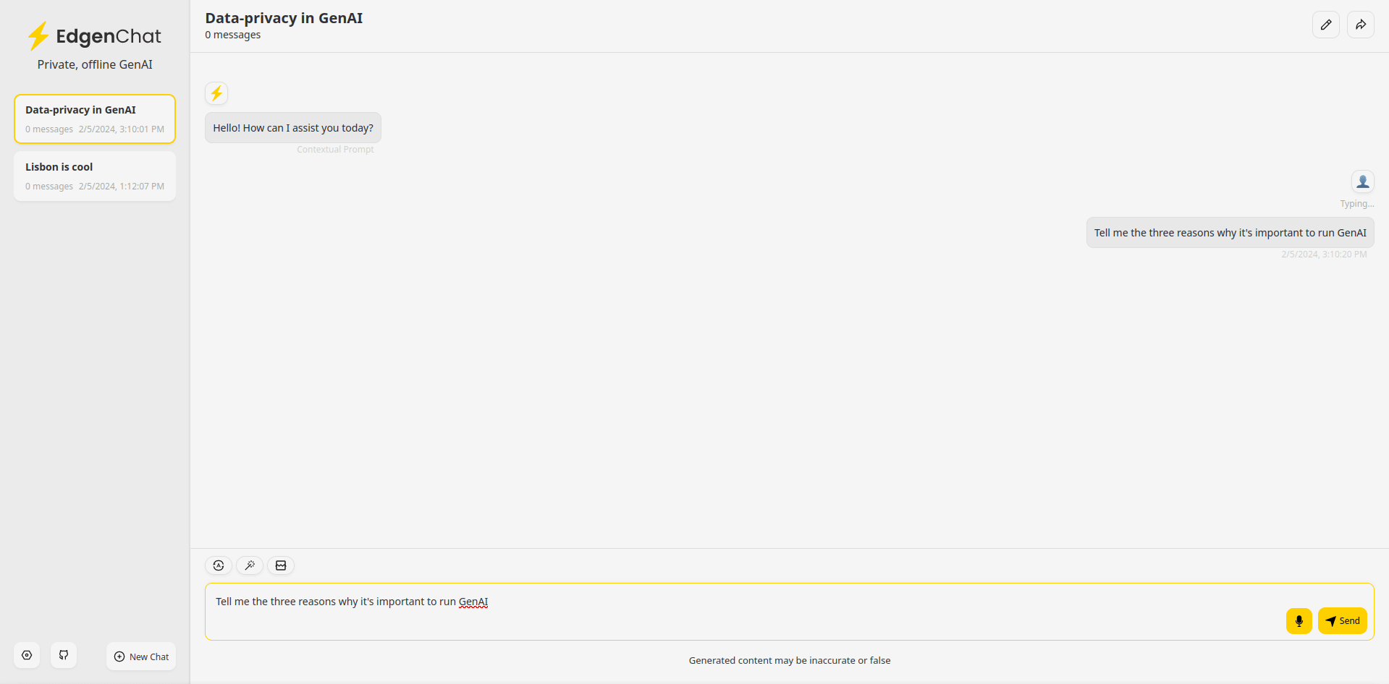The width and height of the screenshot is (1389, 684).
Task: Click the auto-prompt circular 'A' icon
Action: click(219, 565)
